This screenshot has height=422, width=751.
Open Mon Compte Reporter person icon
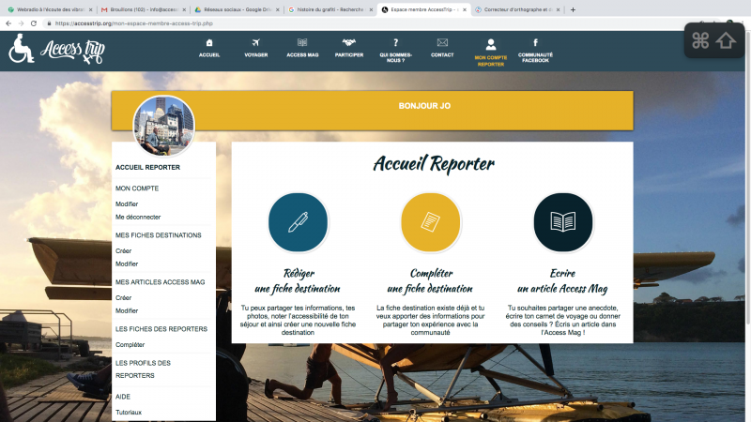click(x=490, y=45)
